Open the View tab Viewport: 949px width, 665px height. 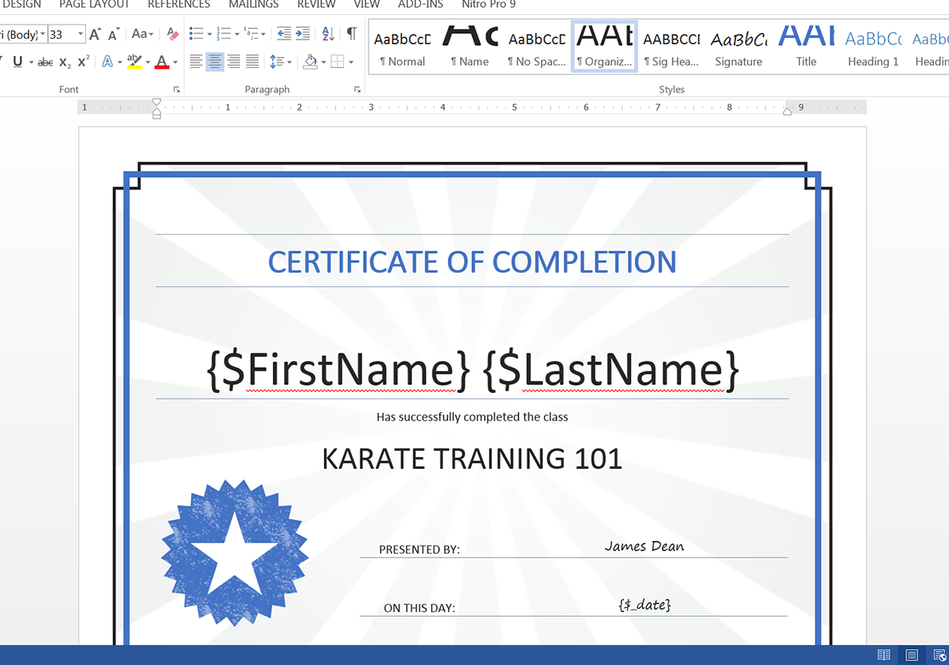click(x=367, y=5)
